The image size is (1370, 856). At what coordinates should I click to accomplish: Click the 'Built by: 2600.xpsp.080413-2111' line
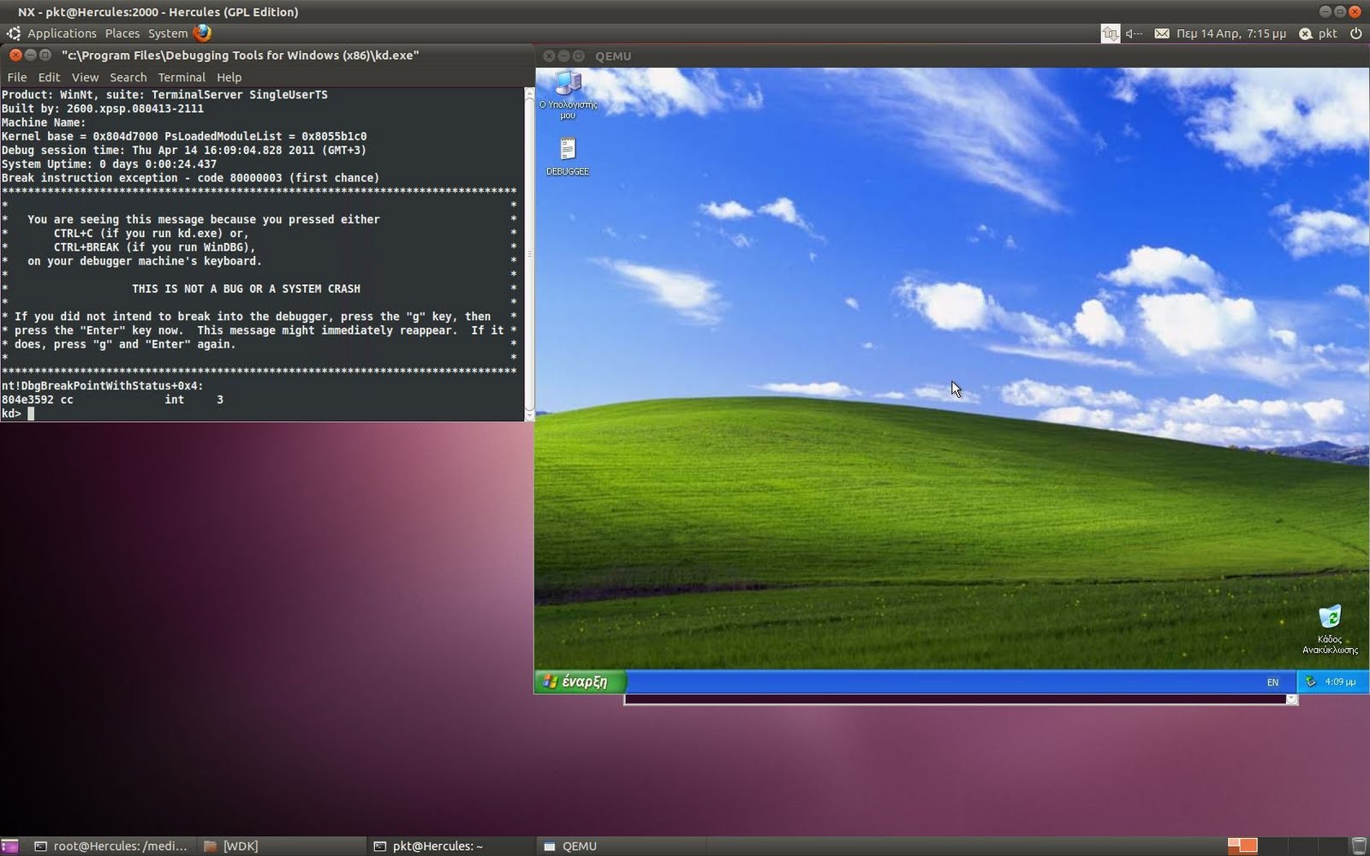[x=103, y=109]
